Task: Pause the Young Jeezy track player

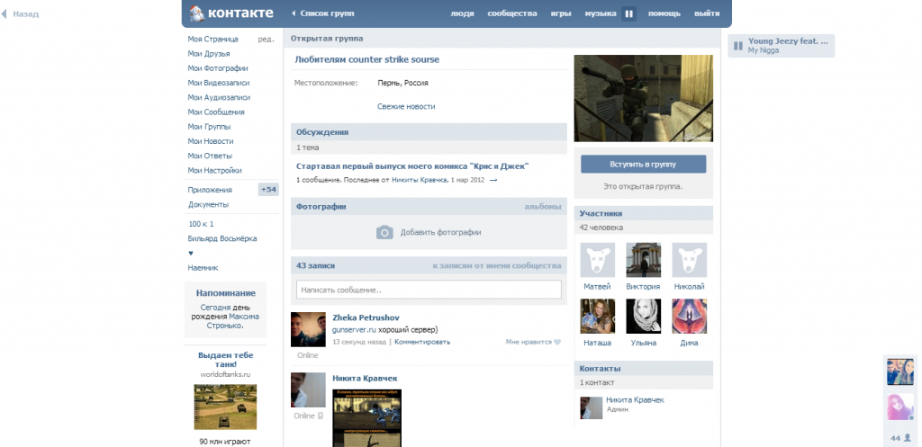Action: (737, 46)
